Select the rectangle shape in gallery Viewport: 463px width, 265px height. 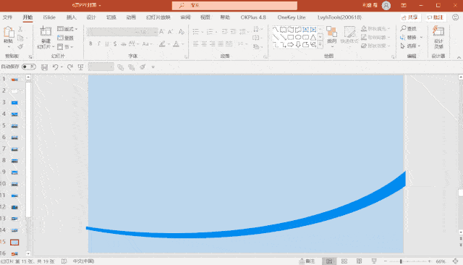click(x=291, y=37)
